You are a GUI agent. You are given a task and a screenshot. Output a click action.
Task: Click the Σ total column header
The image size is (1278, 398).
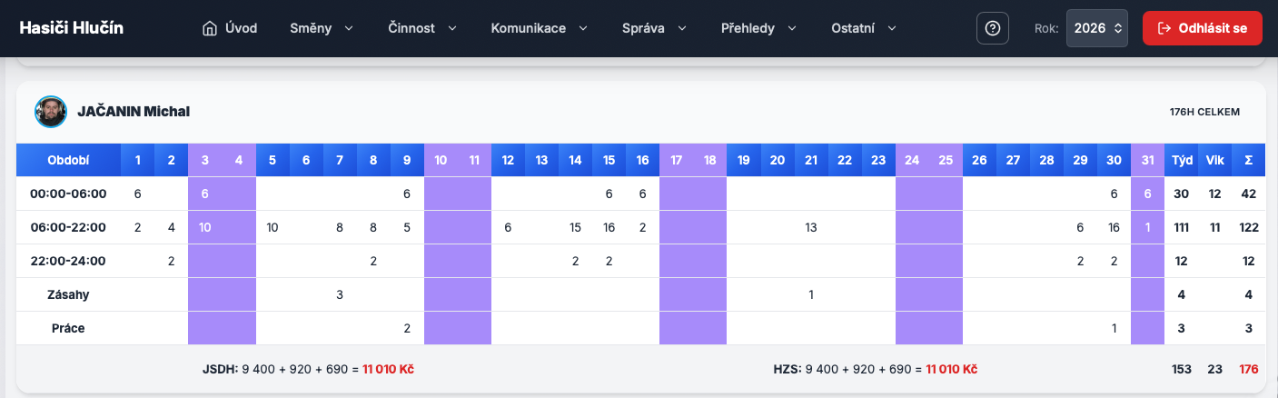pyautogui.click(x=1248, y=160)
